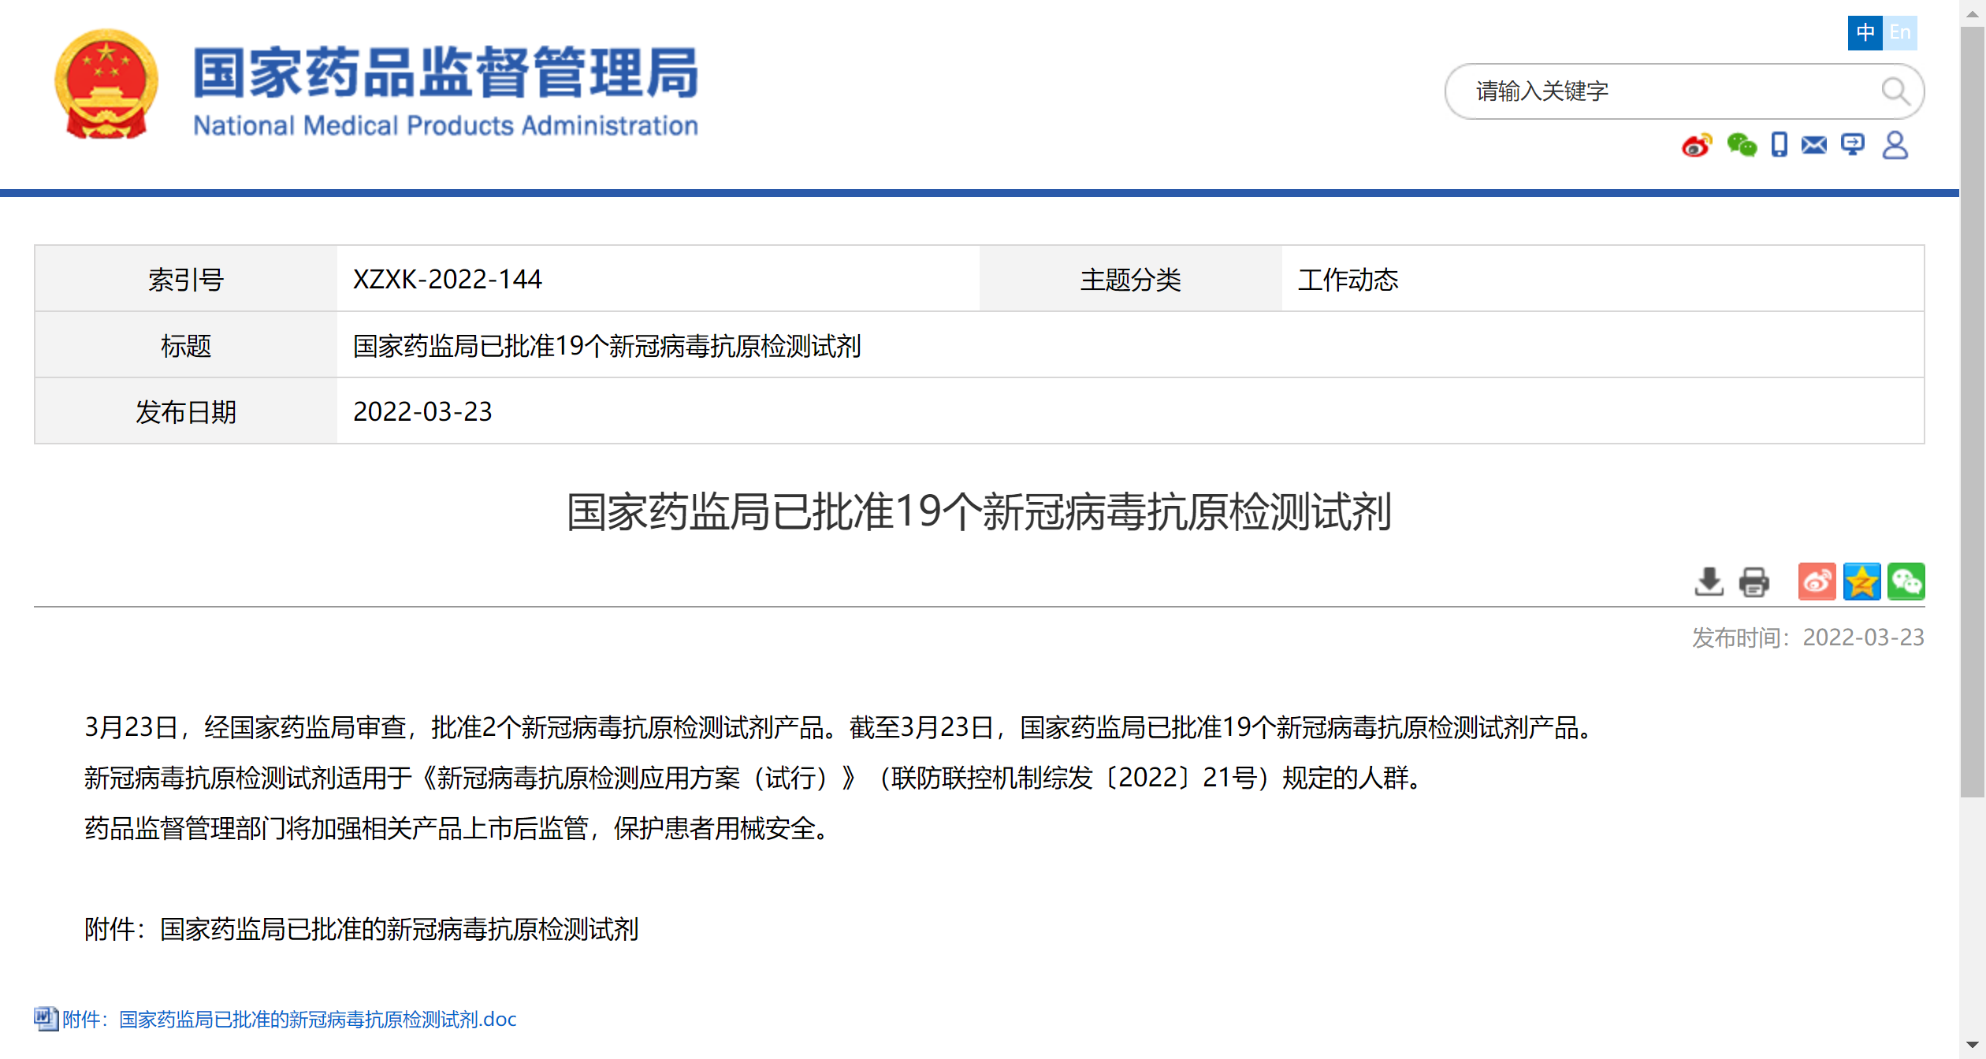Share article via green WeChat button

tap(1906, 582)
